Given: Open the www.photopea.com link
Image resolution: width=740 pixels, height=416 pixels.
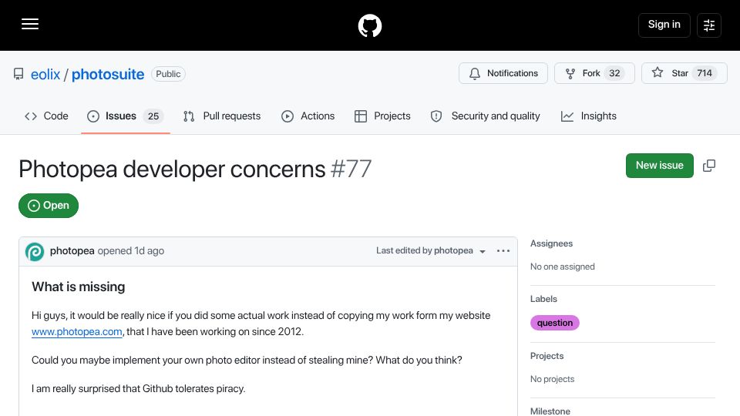Looking at the screenshot, I should coord(77,331).
